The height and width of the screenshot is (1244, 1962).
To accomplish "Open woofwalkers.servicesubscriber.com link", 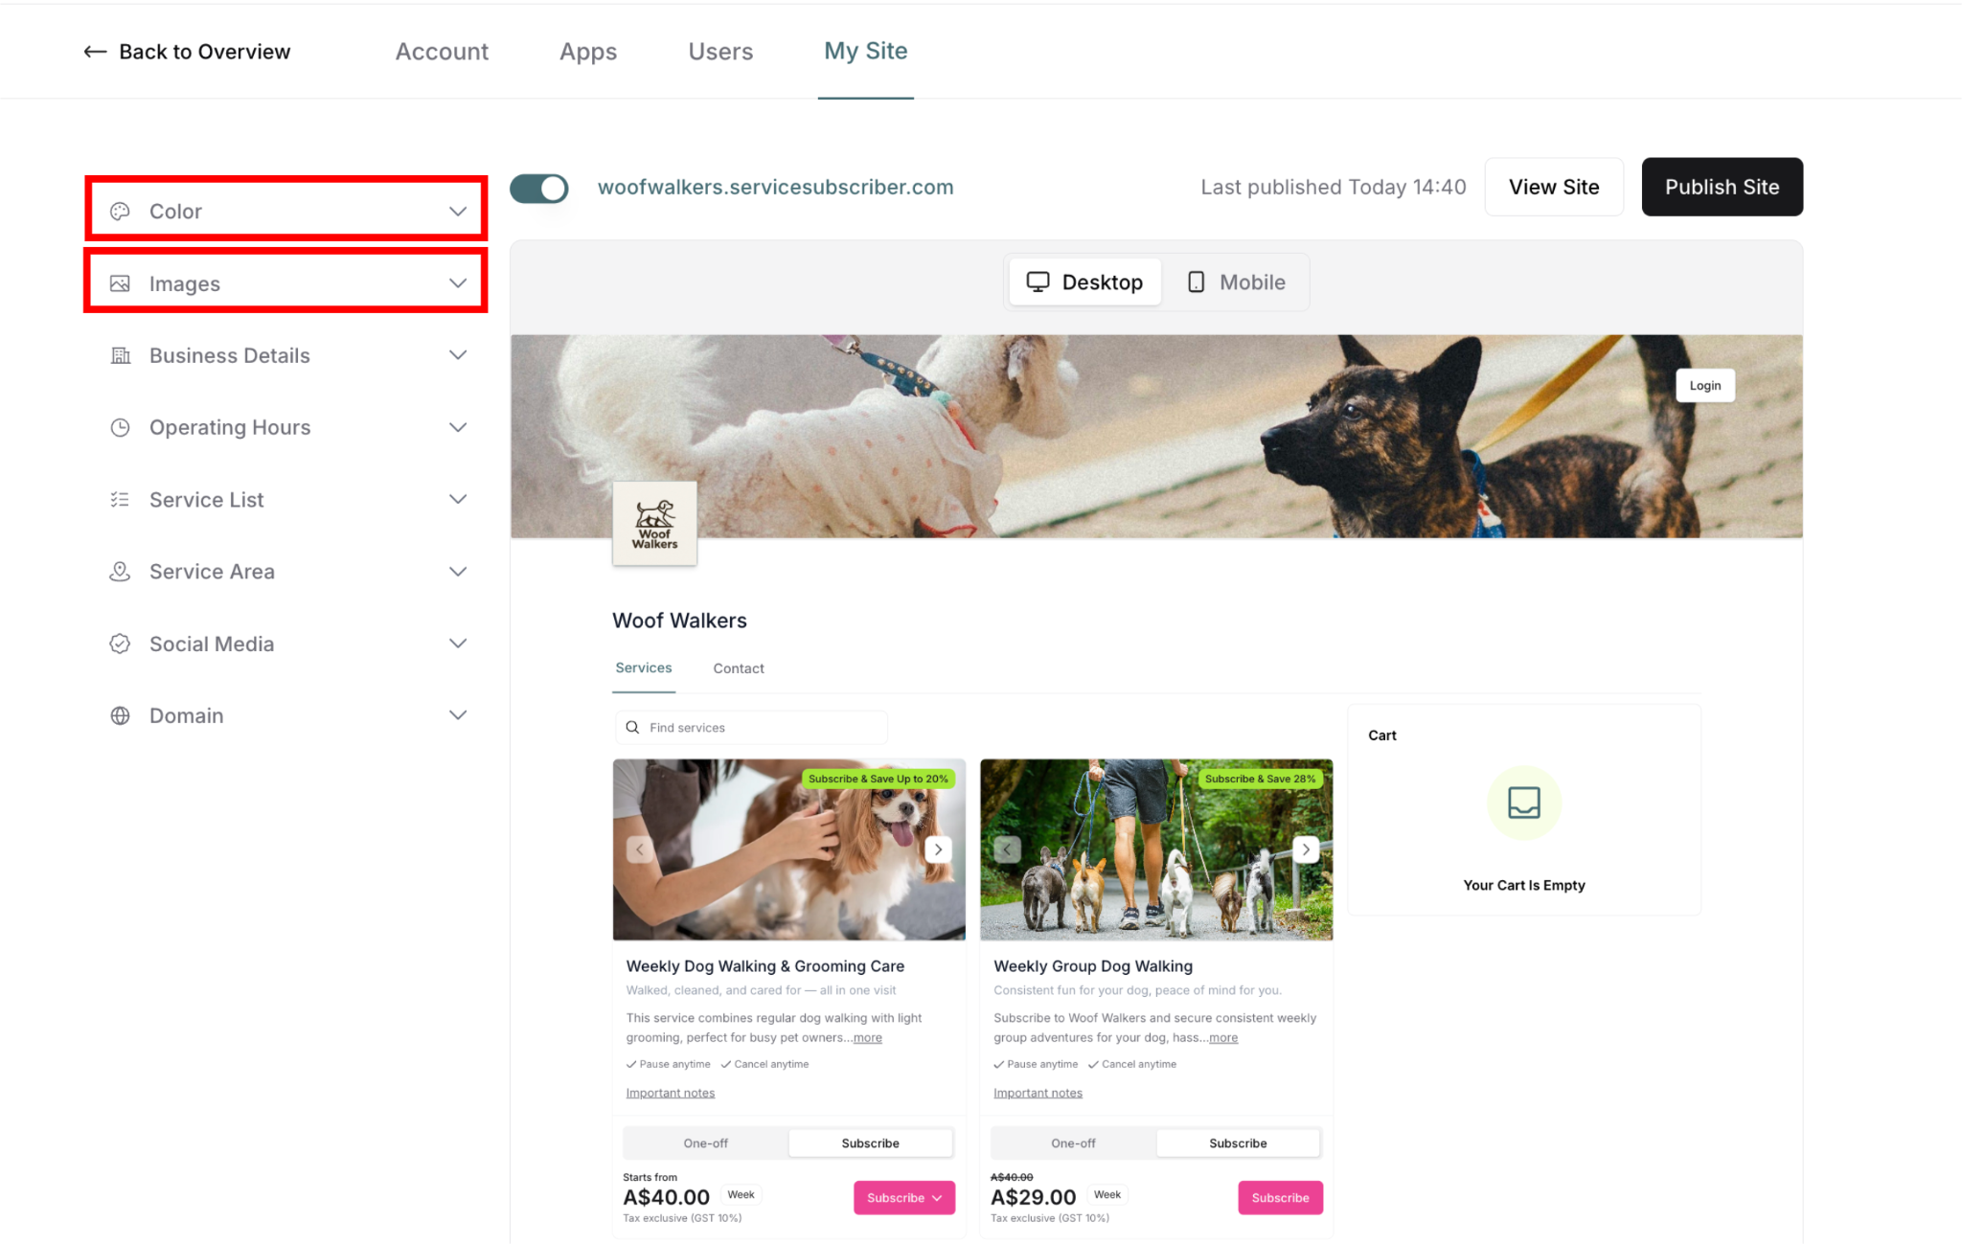I will 776,187.
